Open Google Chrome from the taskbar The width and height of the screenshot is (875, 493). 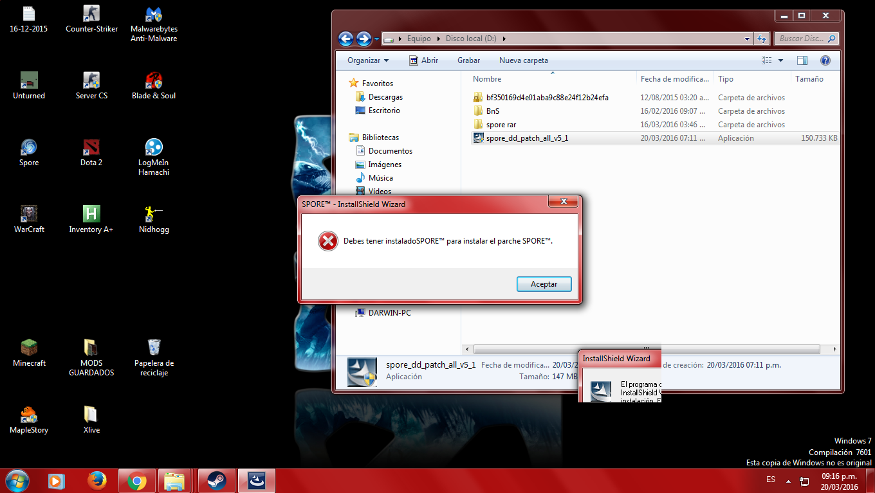click(x=136, y=481)
